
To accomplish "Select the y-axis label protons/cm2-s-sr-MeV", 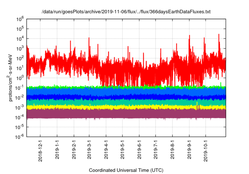I will tap(10, 78).
